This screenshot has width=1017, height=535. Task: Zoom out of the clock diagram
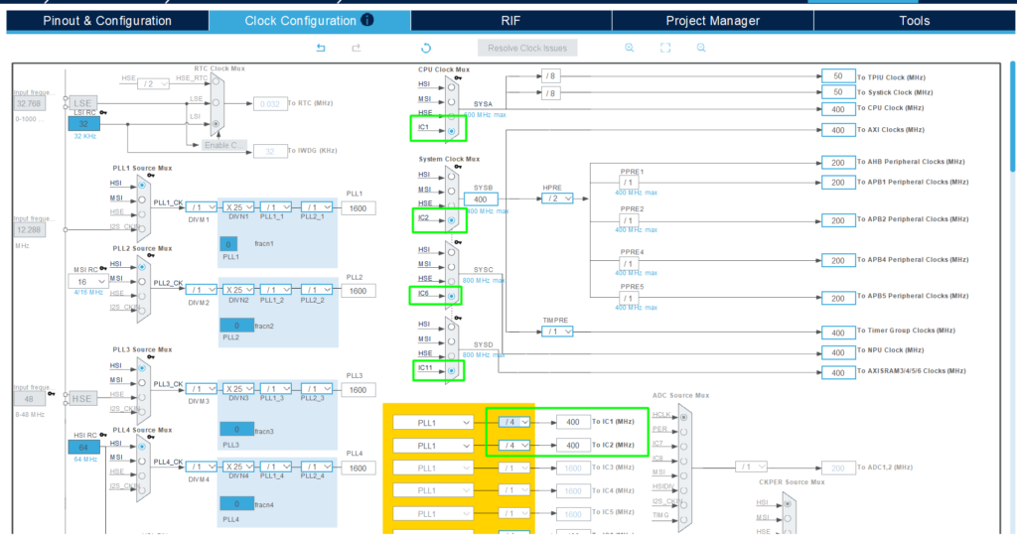[x=701, y=48]
